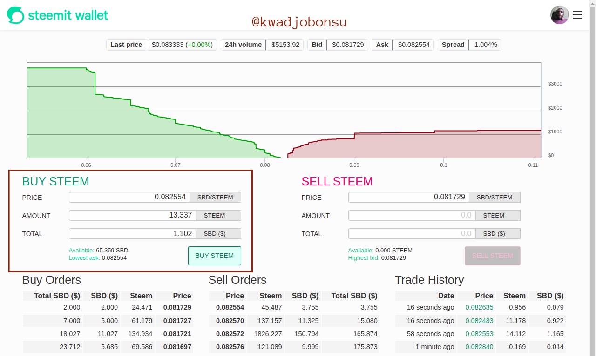Click the Trade History heading

pos(429,280)
